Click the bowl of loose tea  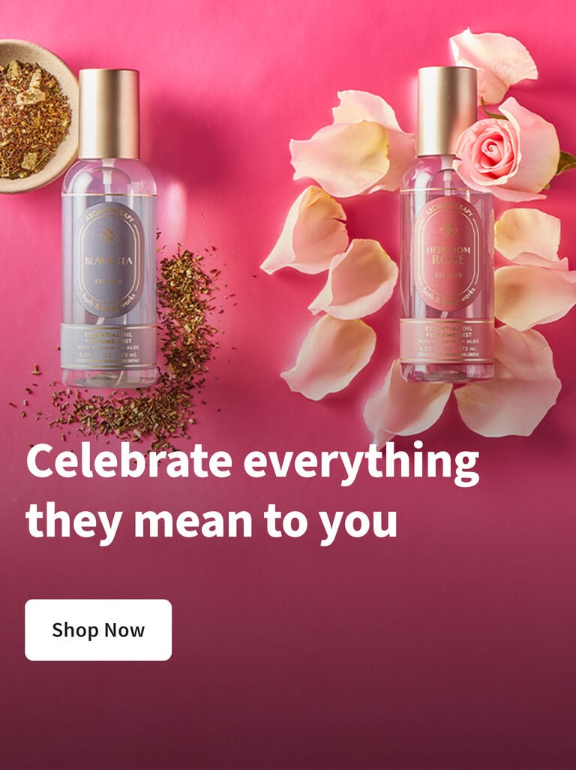[35, 116]
